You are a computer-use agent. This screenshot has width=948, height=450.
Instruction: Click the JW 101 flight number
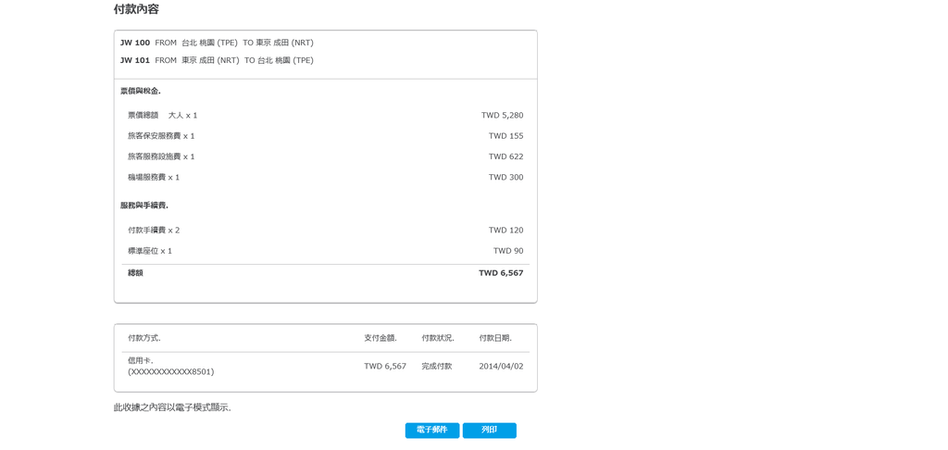click(x=135, y=60)
